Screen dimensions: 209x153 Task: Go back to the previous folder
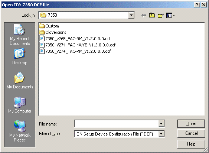tap(144, 15)
